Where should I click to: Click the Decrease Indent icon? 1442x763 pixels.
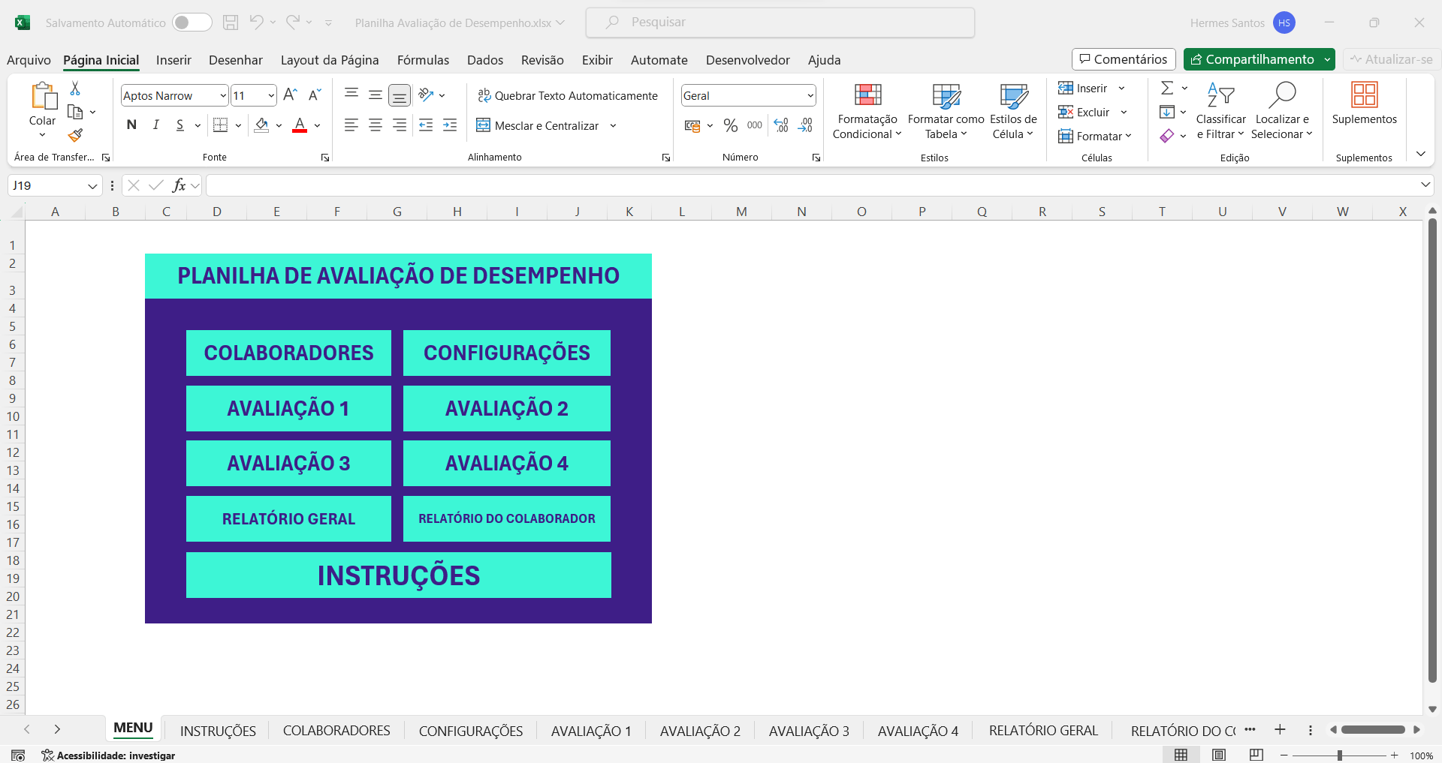tap(426, 125)
